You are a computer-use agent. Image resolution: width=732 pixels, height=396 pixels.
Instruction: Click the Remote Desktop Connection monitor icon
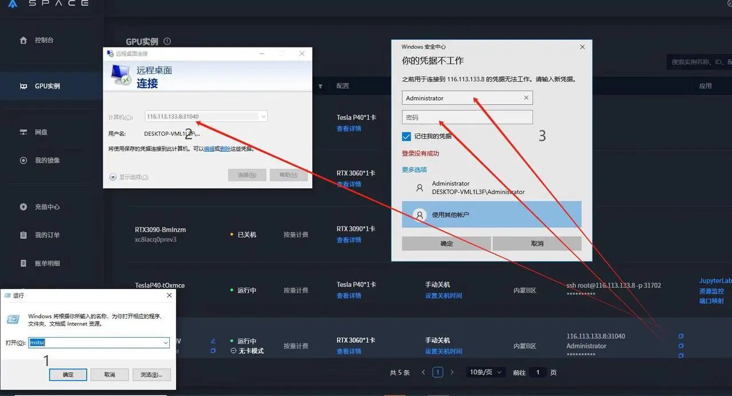point(121,75)
